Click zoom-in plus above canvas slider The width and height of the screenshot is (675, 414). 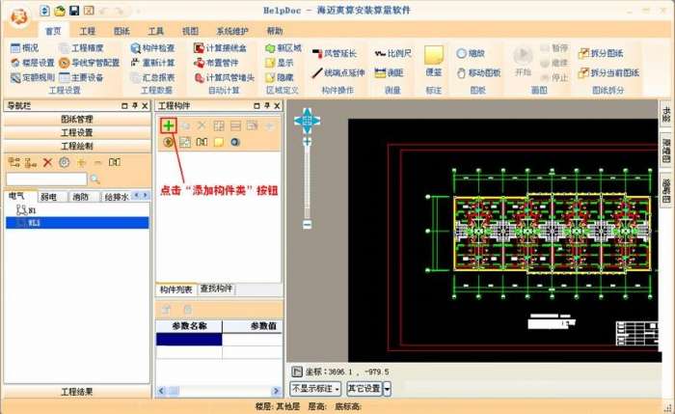coord(307,142)
